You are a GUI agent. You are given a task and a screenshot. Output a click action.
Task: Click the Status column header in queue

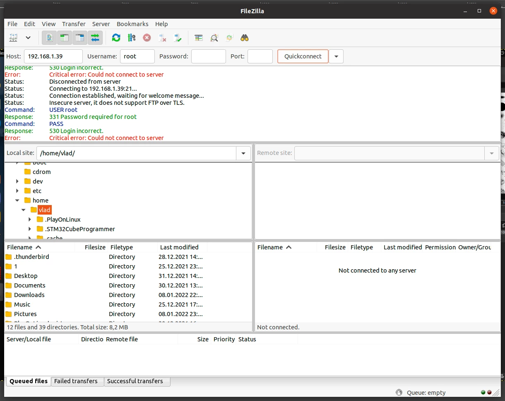267,339
